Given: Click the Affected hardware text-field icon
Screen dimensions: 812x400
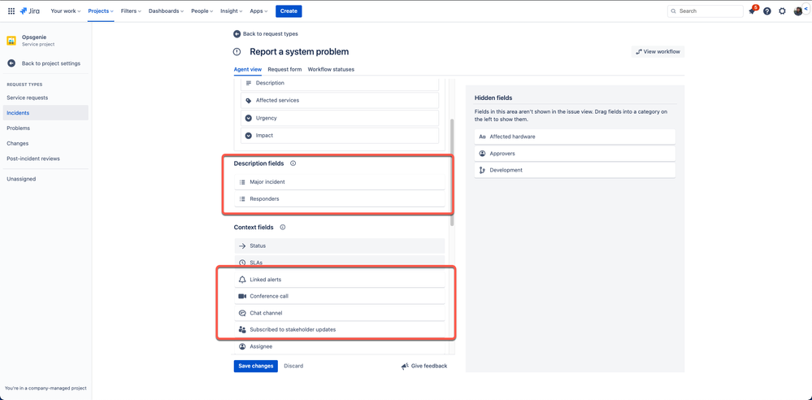Looking at the screenshot, I should [482, 137].
